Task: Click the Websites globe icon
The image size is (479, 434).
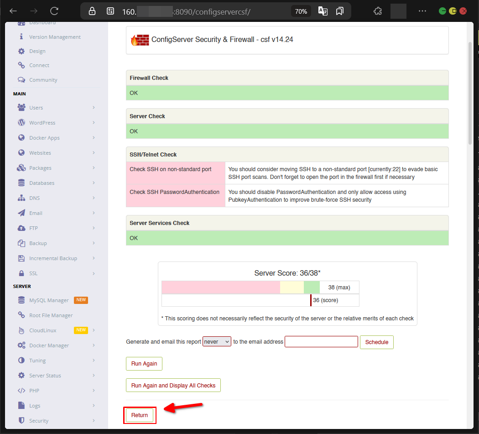Action: (x=21, y=152)
